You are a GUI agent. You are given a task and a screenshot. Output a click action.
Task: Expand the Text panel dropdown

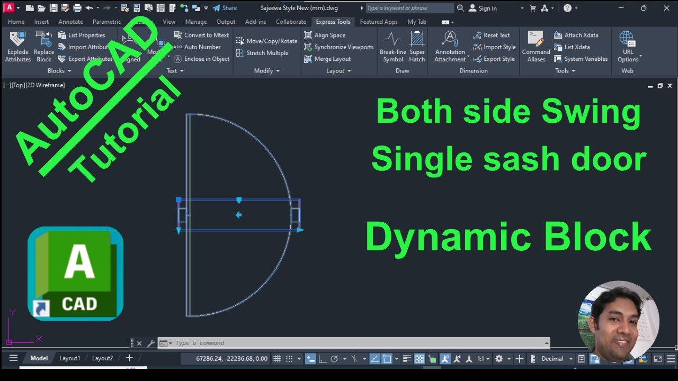[175, 71]
